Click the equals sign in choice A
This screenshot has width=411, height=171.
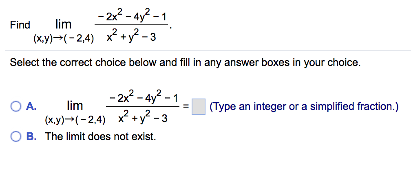click(185, 107)
